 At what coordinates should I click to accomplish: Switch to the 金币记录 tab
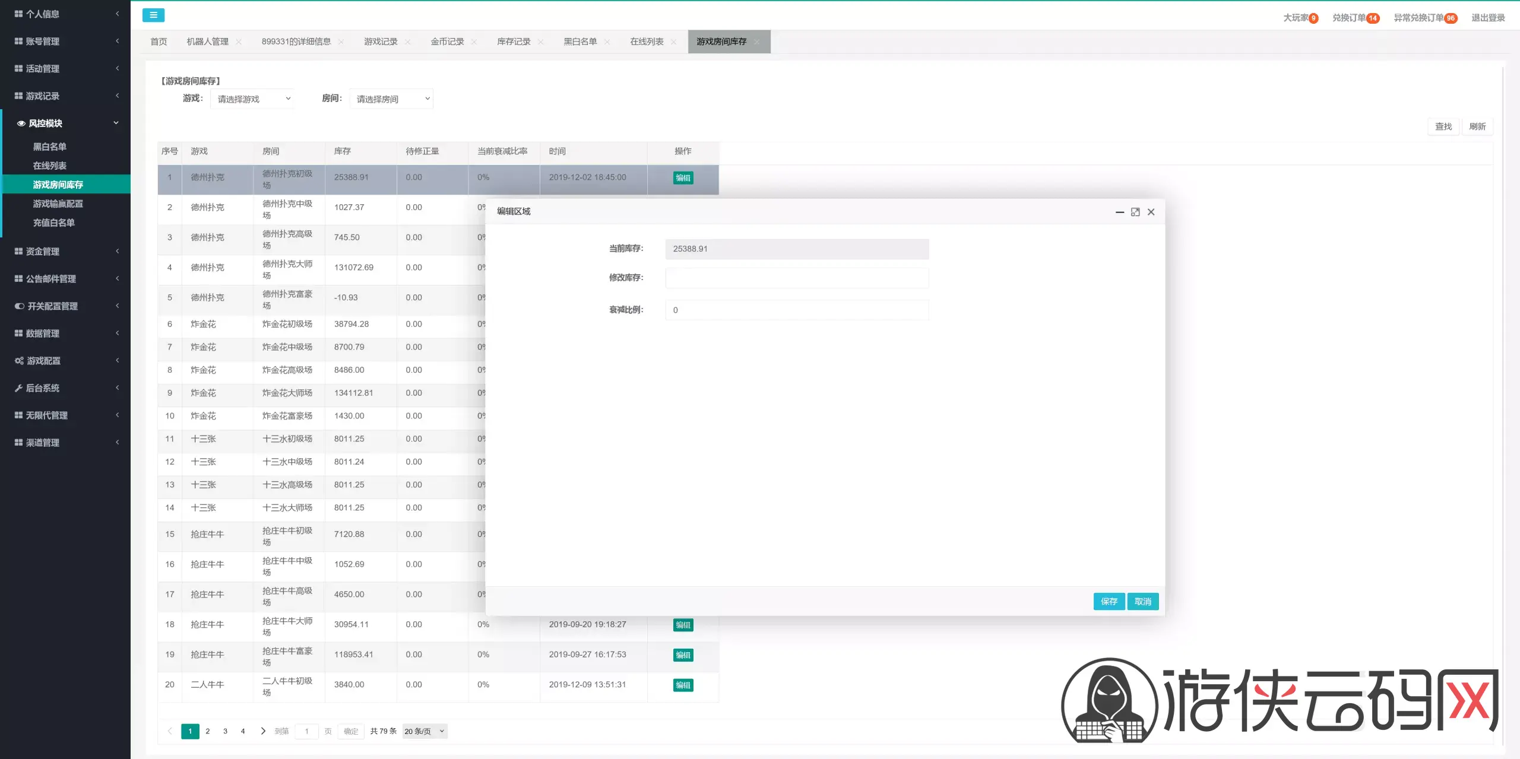point(447,42)
